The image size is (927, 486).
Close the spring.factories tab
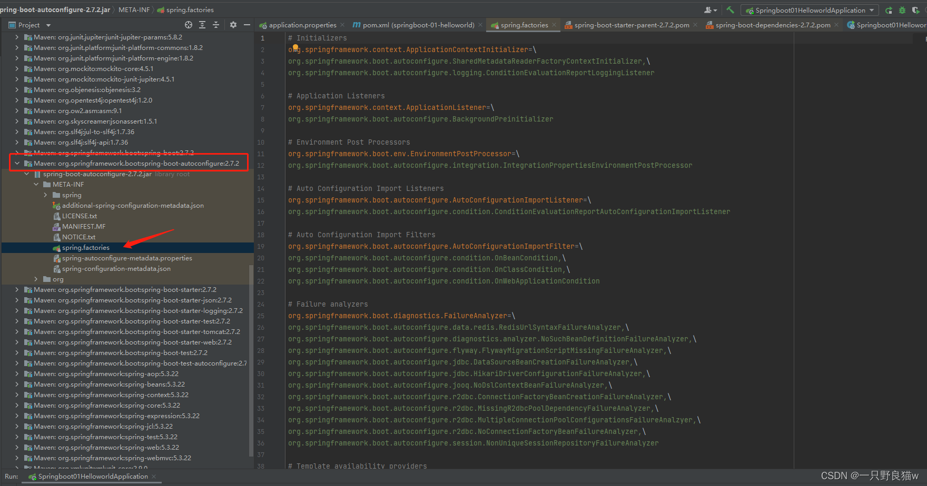[x=554, y=25]
